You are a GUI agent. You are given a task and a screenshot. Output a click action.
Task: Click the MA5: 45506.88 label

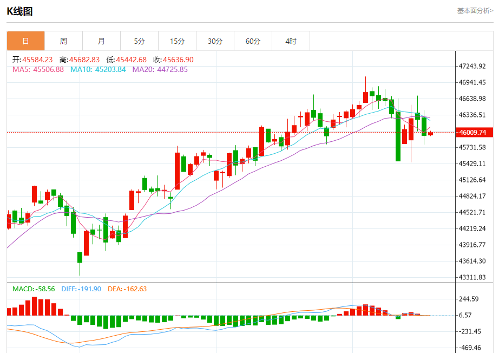[x=38, y=69]
